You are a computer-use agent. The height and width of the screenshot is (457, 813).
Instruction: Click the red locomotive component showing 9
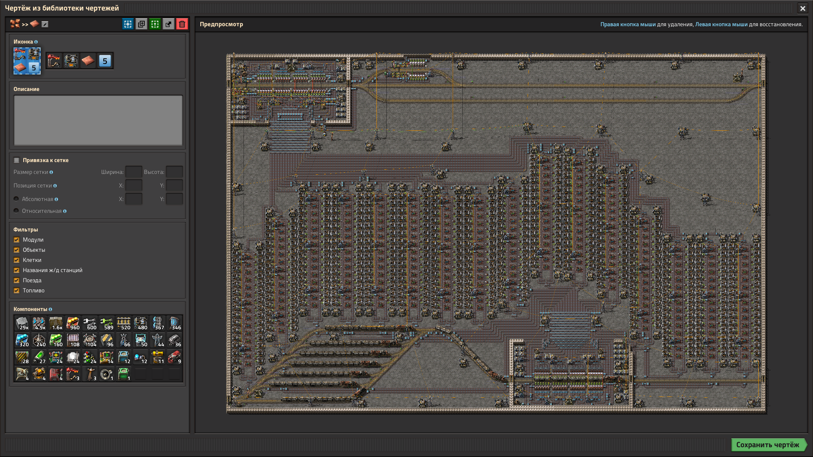[174, 357]
